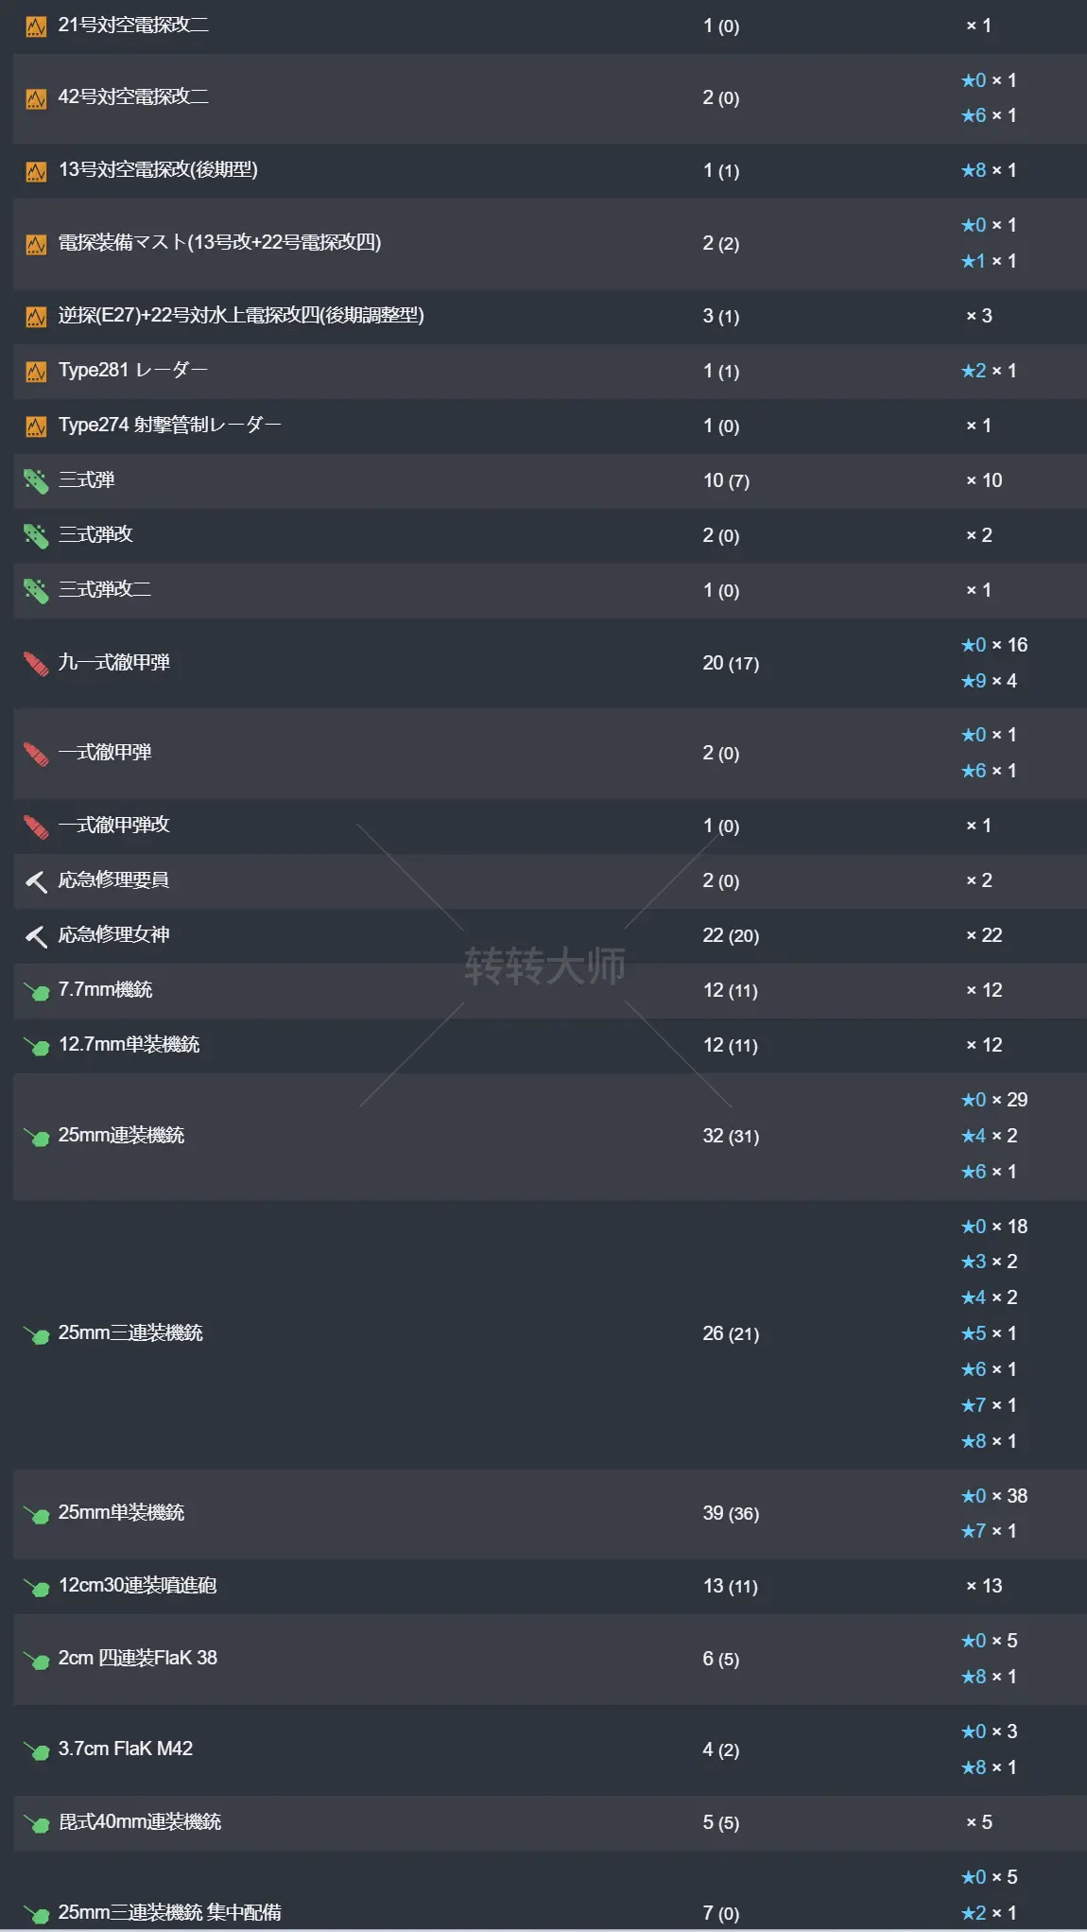
Task: Click the 39 (36) count for 25mm単装機銃
Action: pos(731,1513)
